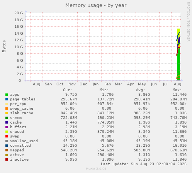
Task: Click the vmalloc_used gray legend swatch
Action: click(x=7, y=141)
